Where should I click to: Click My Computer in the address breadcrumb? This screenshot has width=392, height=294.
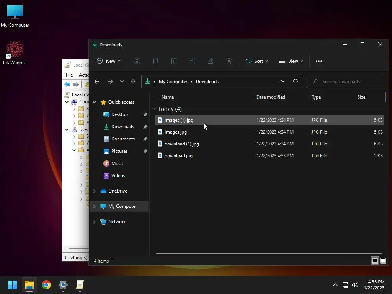(x=173, y=82)
